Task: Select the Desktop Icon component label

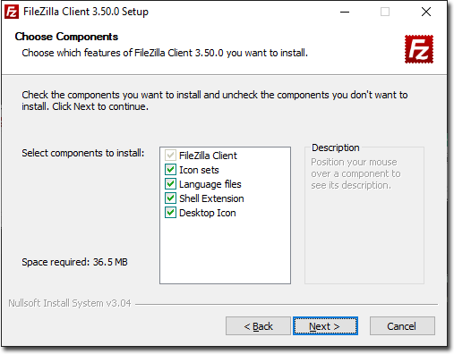Action: (208, 213)
